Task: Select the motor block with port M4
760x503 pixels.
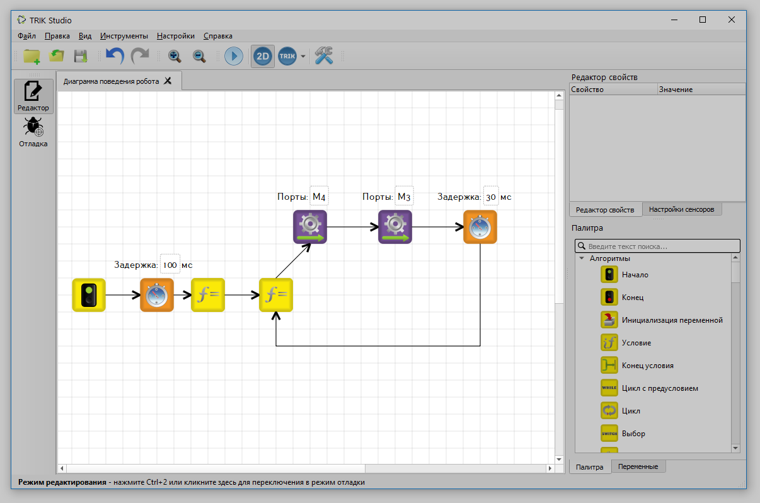Action: [x=310, y=227]
